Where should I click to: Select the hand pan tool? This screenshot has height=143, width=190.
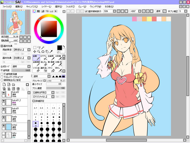coord(47,52)
